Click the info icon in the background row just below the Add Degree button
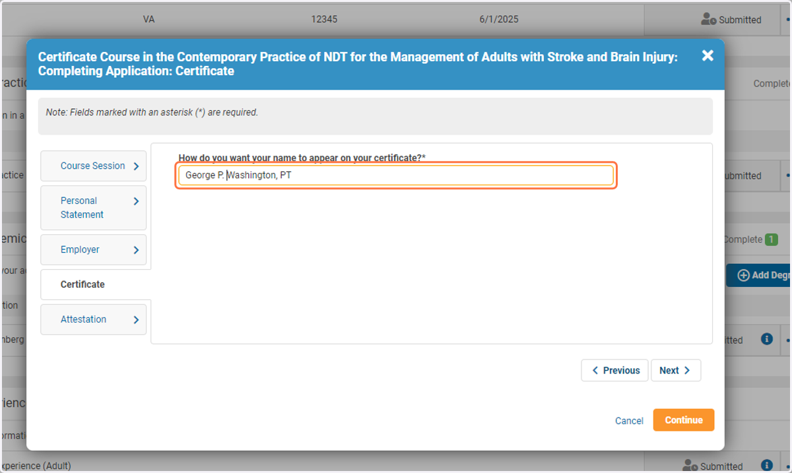792x473 pixels. [x=766, y=338]
